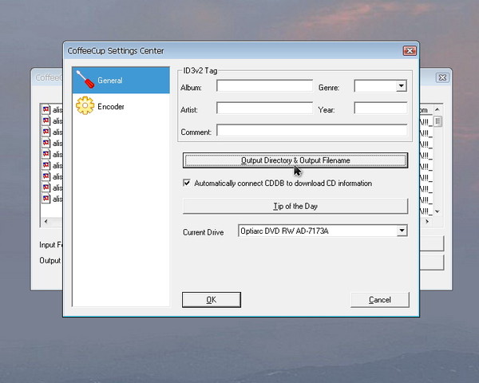Dismiss dialog using Cancel button
This screenshot has width=479, height=383.
[380, 300]
